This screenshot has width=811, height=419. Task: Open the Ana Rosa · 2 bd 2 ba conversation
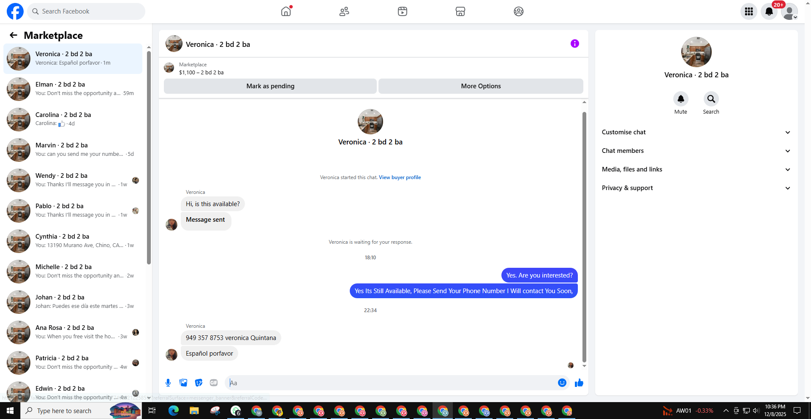73,332
